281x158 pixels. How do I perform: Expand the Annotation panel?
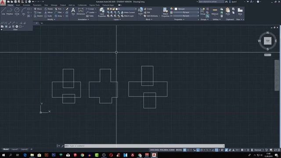pos(83,19)
